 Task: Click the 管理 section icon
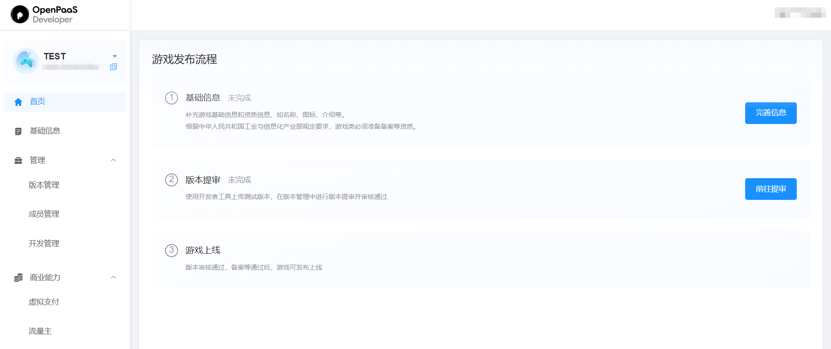click(x=18, y=160)
